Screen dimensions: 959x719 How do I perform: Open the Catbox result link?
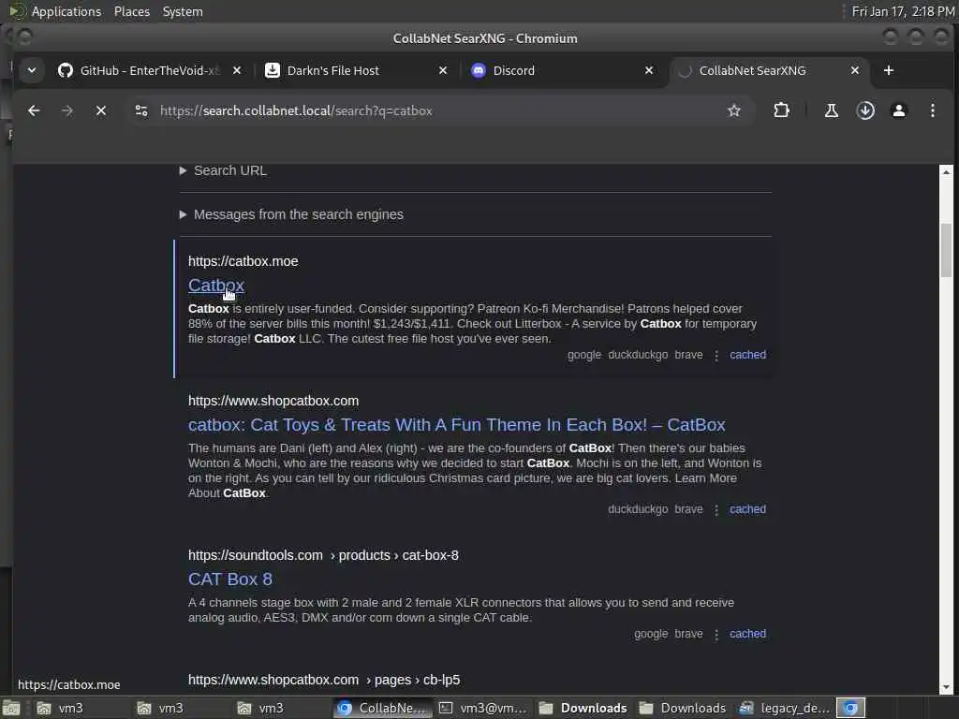216,285
